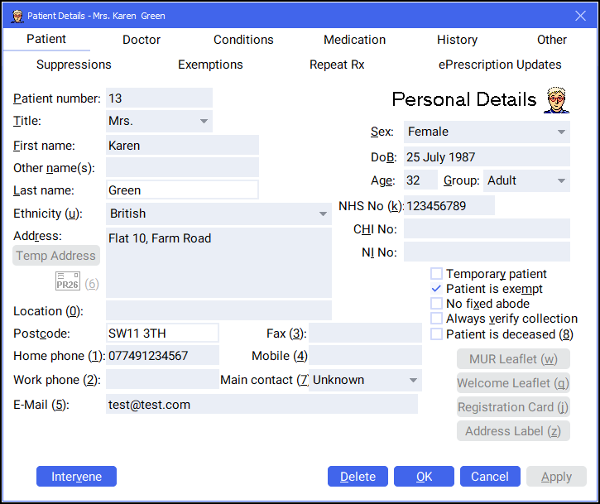This screenshot has width=600, height=504.
Task: Click the patient icon in title bar
Action: point(16,15)
